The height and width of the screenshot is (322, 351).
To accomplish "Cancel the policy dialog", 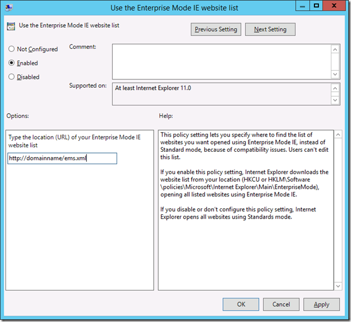I will [281, 305].
